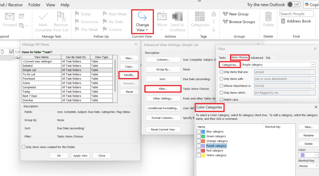Screen dimensions: 319x176
Task: Click Apply View in Manage All Views
Action: (80, 156)
